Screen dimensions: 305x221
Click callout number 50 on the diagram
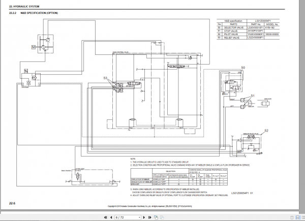243,68
